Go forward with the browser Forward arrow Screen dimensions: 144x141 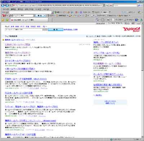click(x=7, y=5)
